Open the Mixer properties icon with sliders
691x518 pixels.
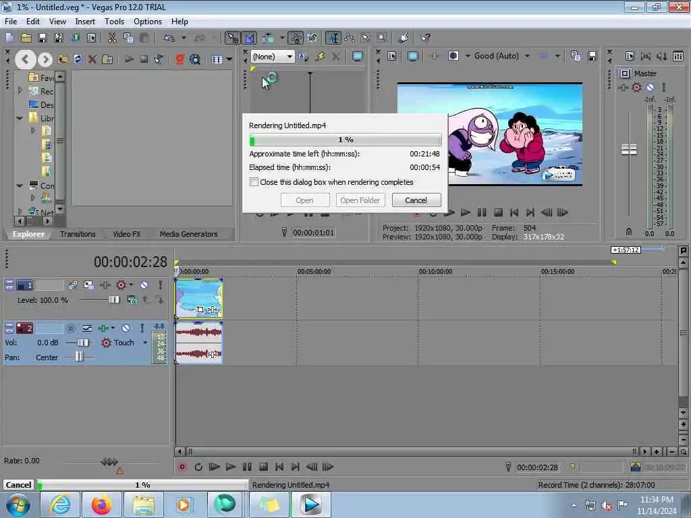click(678, 57)
